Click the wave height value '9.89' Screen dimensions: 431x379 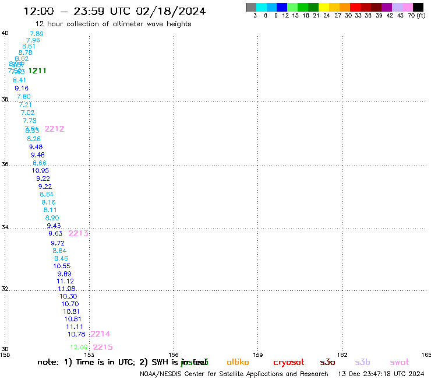click(x=64, y=274)
